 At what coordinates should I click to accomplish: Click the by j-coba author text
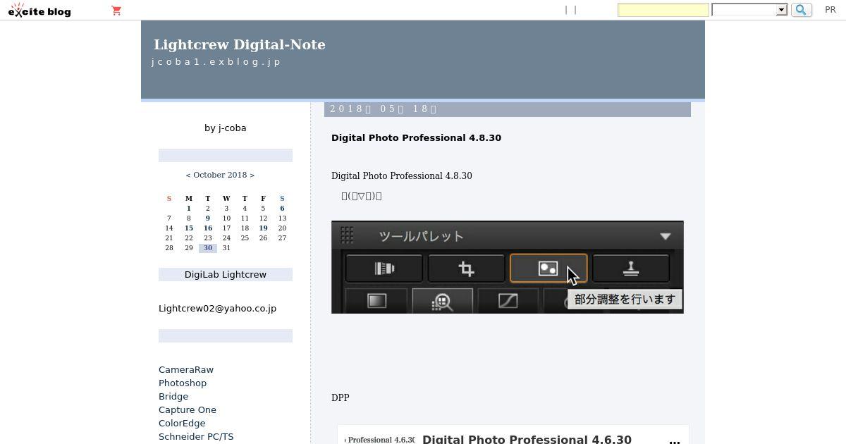226,128
